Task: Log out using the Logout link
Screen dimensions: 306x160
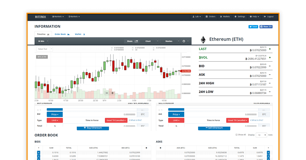Action: pos(269,17)
